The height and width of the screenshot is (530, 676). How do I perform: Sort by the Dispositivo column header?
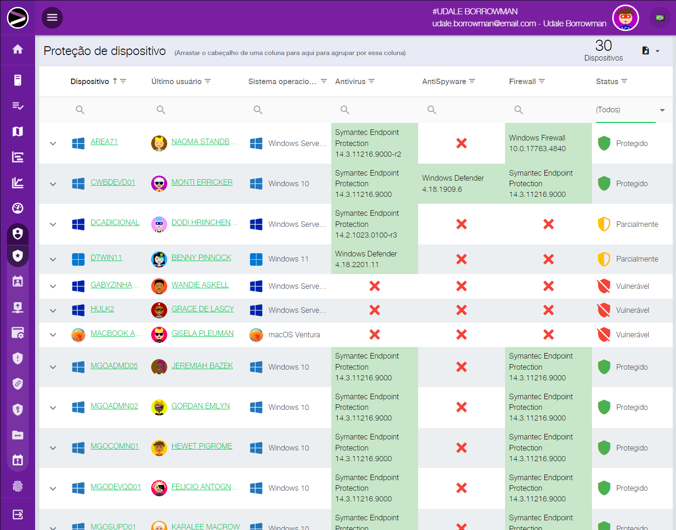click(x=90, y=81)
